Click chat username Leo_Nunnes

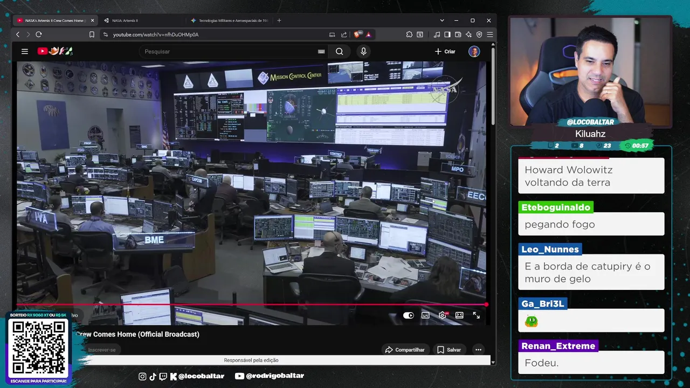coord(550,250)
